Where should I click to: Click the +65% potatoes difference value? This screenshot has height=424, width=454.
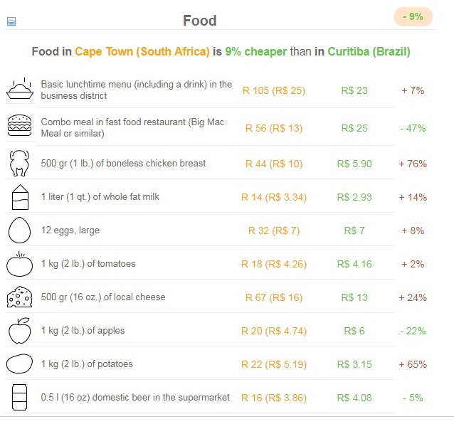pos(413,364)
